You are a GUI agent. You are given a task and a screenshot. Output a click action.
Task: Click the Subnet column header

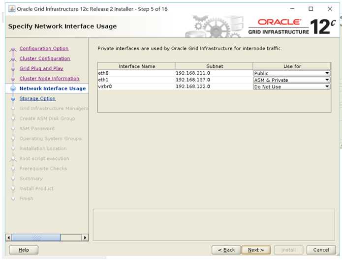(x=214, y=66)
